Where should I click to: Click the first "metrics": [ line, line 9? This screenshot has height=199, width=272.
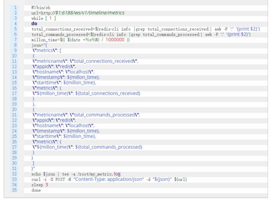tap(47, 51)
